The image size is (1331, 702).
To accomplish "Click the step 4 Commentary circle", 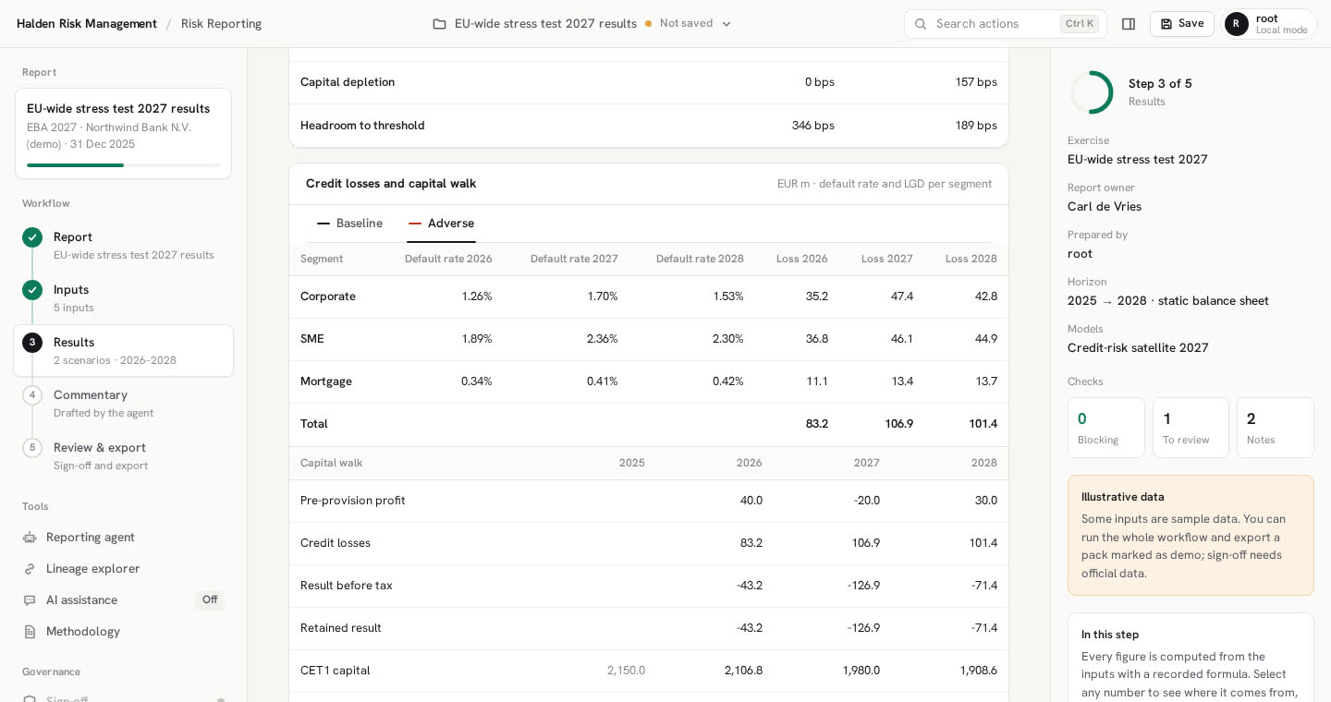I will coord(32,395).
